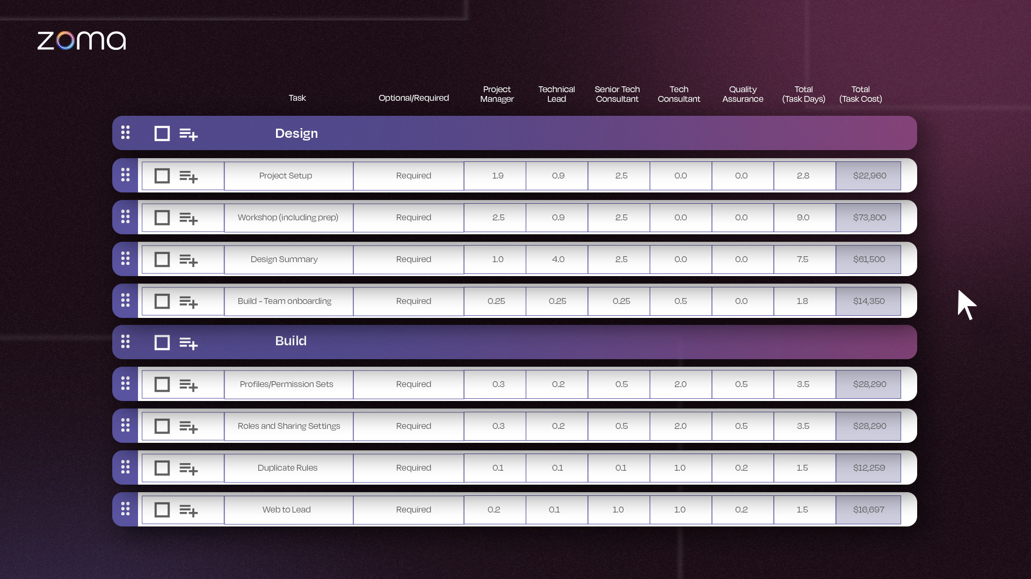Viewport: 1031px width, 579px height.
Task: Select the Profiles/Permission Sets row checkbox
Action: tap(162, 384)
